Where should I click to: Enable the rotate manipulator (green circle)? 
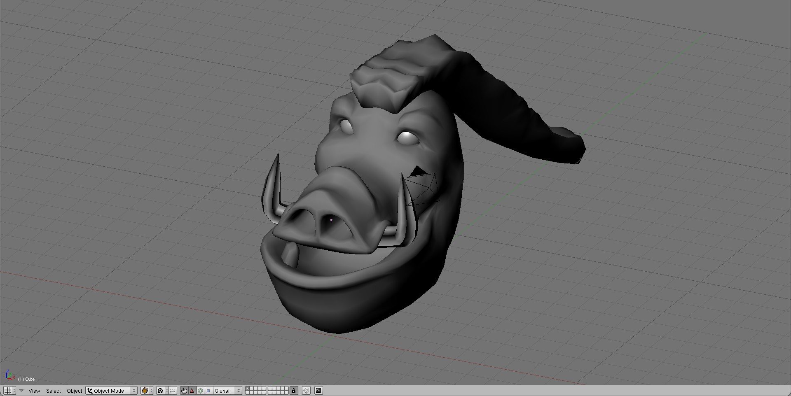(x=200, y=391)
